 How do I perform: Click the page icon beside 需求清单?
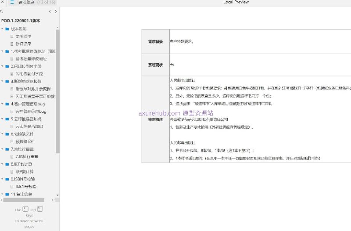12,36
